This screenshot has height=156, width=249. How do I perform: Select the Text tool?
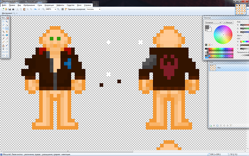point(3,49)
